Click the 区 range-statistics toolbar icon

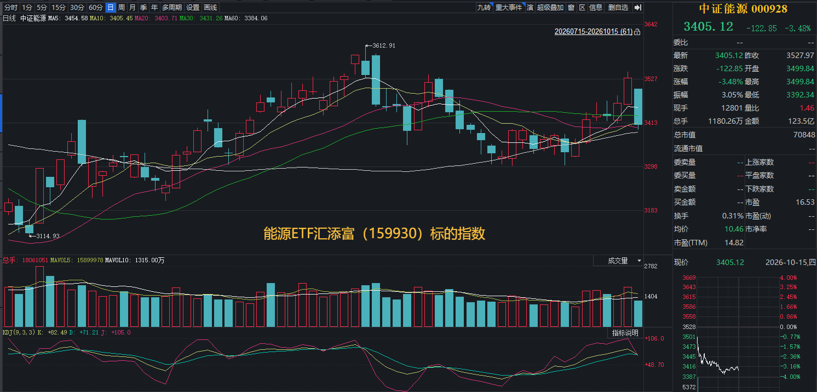pyautogui.click(x=582, y=8)
